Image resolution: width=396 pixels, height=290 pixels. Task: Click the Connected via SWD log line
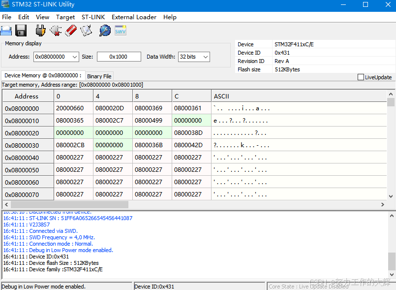(x=40, y=231)
